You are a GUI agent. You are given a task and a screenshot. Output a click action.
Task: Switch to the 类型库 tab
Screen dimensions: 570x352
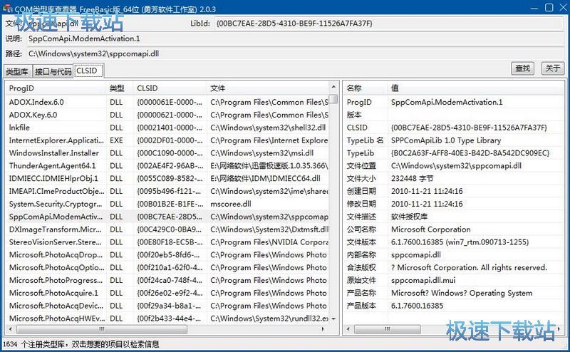[17, 71]
